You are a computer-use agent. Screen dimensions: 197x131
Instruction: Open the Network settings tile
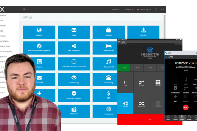tap(39, 32)
